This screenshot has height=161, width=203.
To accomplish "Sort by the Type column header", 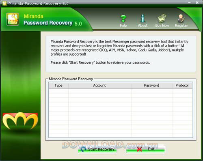I will pyautogui.click(x=58, y=86).
